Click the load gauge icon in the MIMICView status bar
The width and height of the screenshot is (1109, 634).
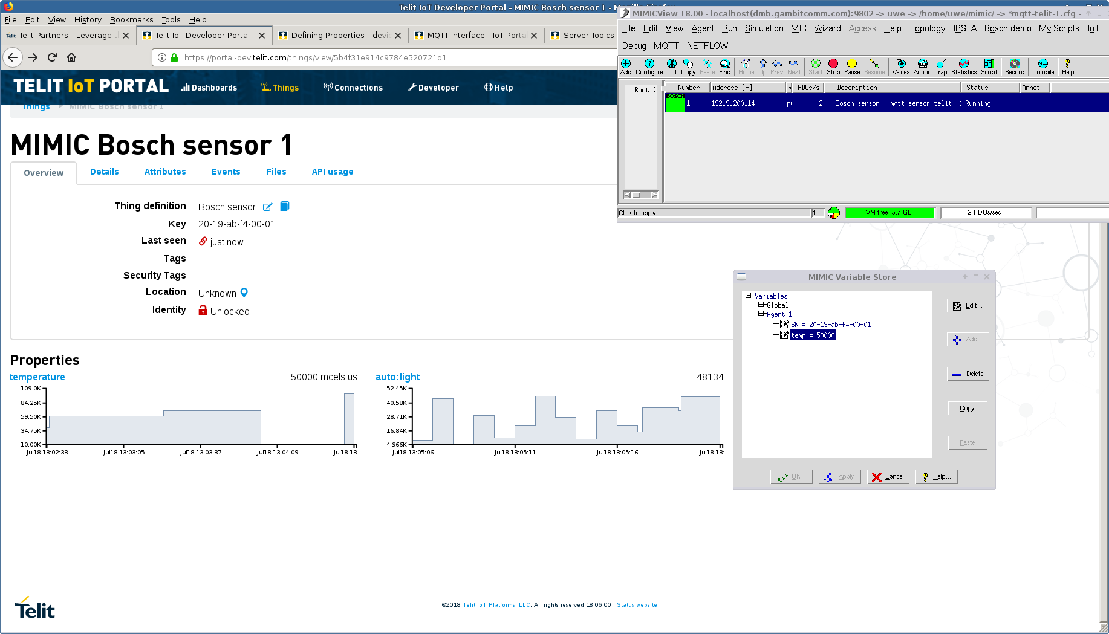tap(834, 213)
